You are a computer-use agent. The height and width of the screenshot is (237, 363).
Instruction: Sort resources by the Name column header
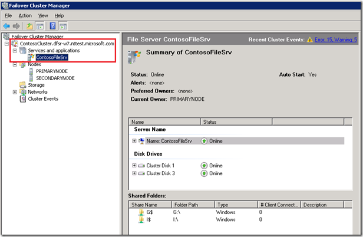click(164, 122)
